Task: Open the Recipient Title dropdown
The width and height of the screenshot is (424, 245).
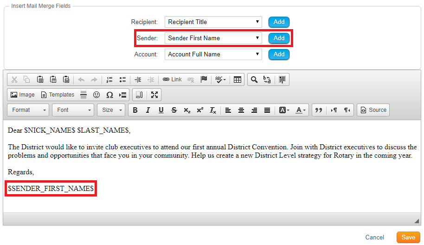Action: point(213,22)
